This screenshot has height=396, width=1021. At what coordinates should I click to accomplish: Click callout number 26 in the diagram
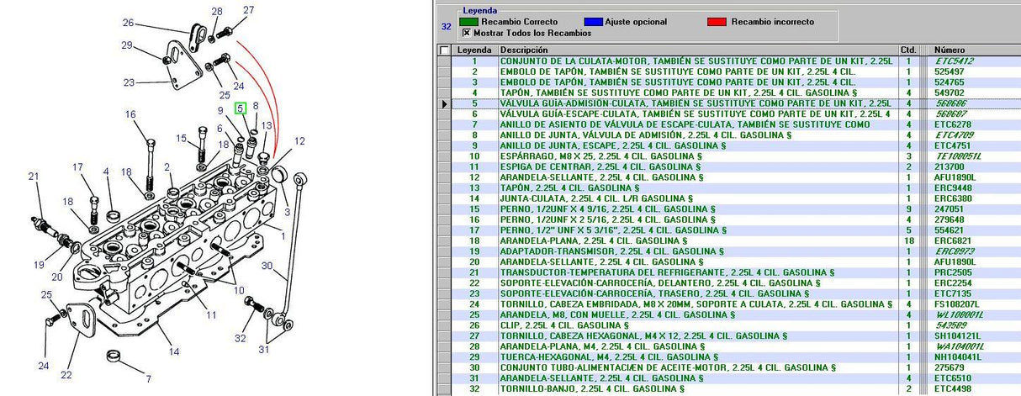[x=128, y=23]
